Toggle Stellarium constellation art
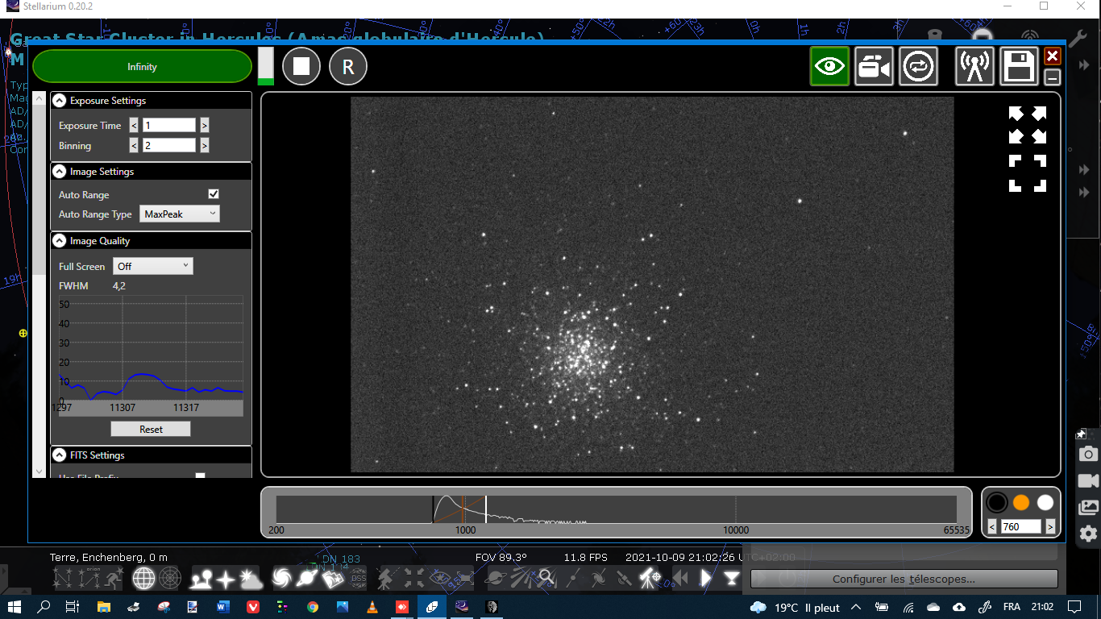 coord(114,578)
